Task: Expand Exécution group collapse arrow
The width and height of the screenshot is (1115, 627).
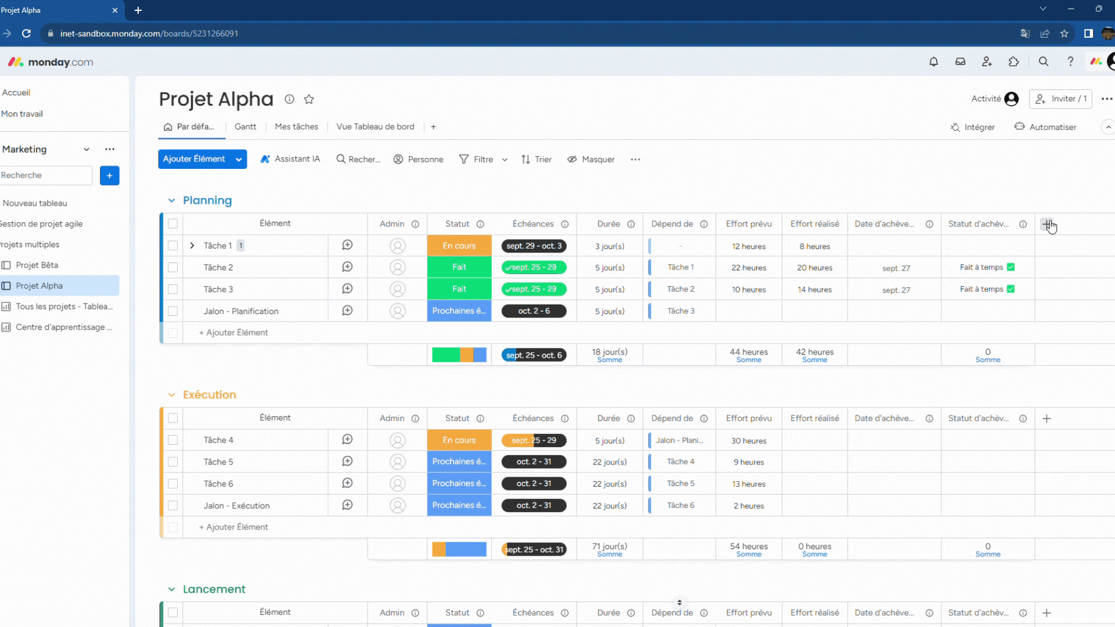Action: click(x=170, y=395)
